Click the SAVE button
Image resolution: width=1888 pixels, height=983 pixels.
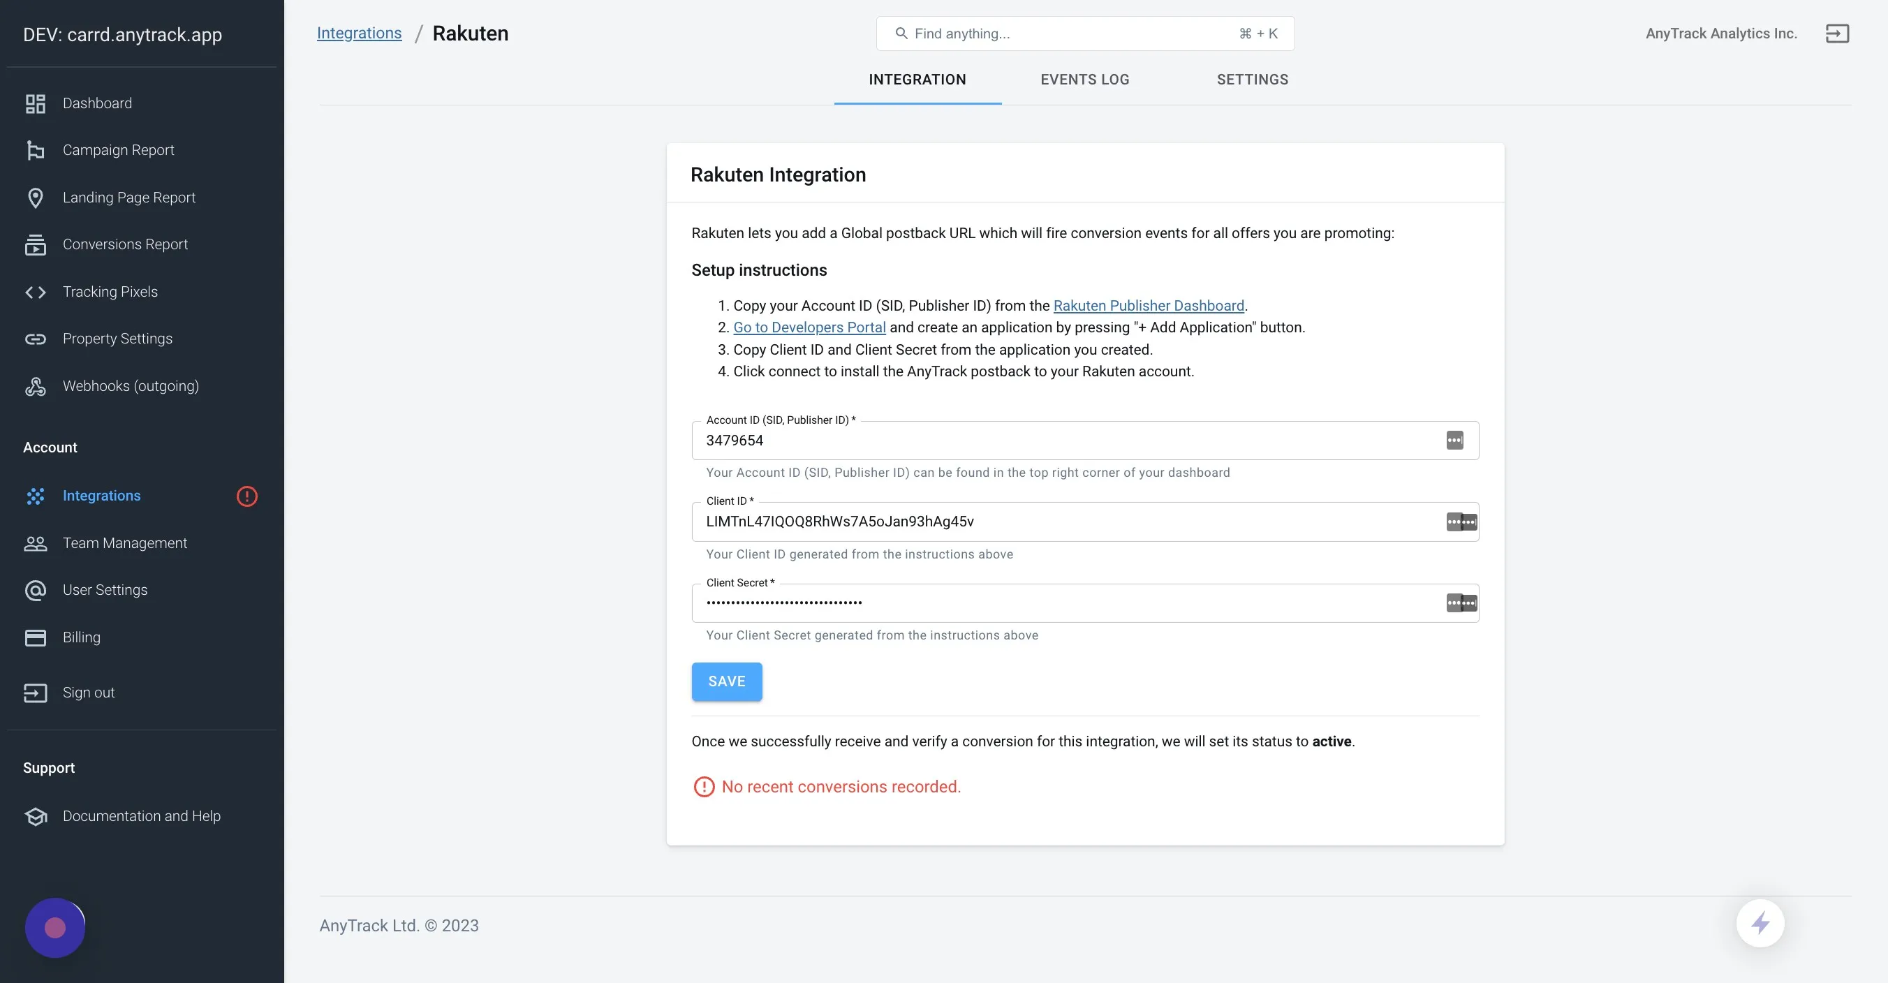[726, 681]
